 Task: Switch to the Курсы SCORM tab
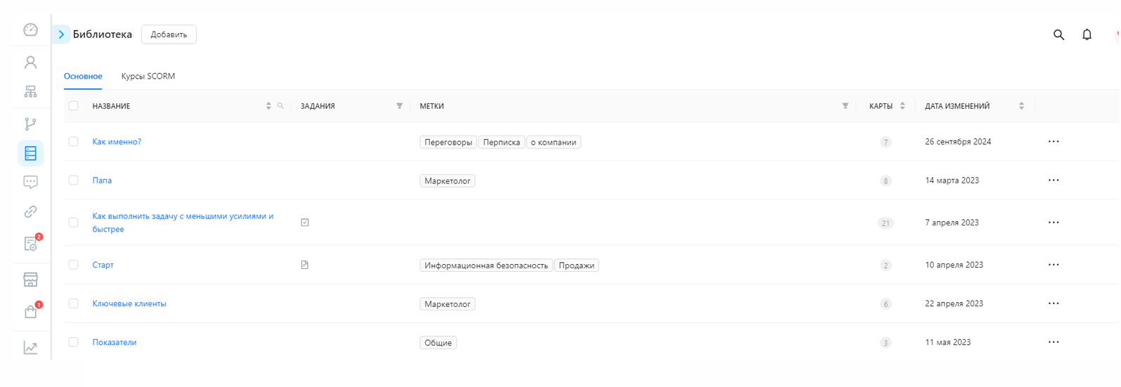(148, 76)
